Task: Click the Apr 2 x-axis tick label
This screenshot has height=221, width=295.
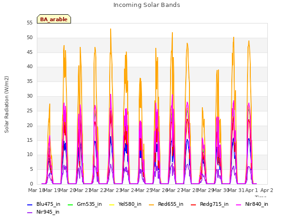Action: [267, 190]
